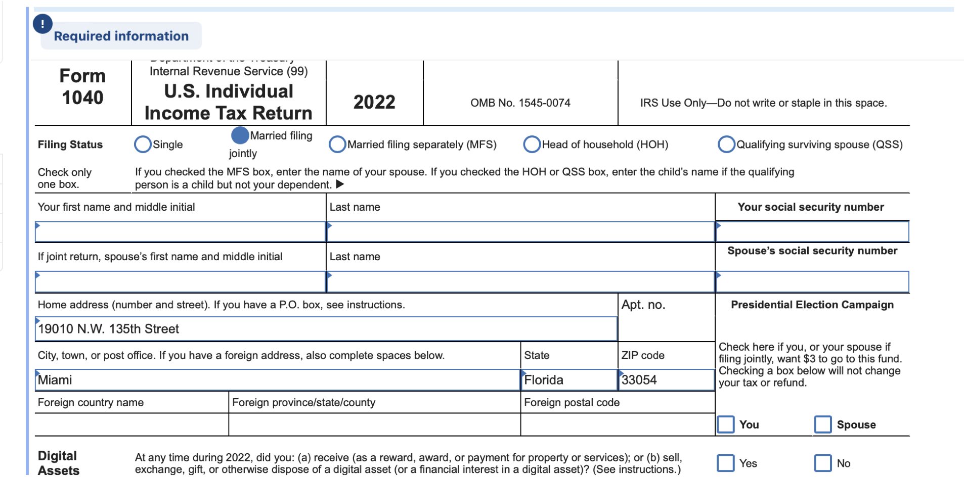Click the spouse's first name input field
Viewport: 964px width, 479px height.
click(x=177, y=282)
